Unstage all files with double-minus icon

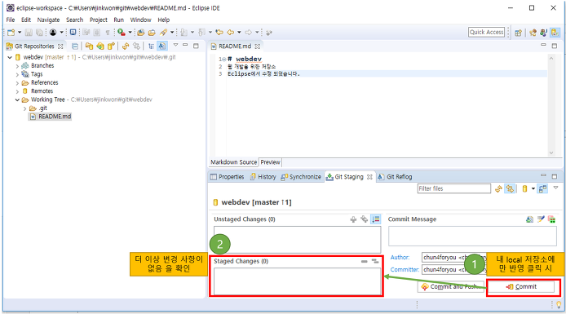click(375, 261)
